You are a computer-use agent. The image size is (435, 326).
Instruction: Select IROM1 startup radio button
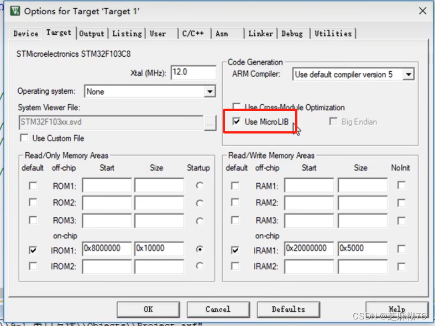(200, 249)
